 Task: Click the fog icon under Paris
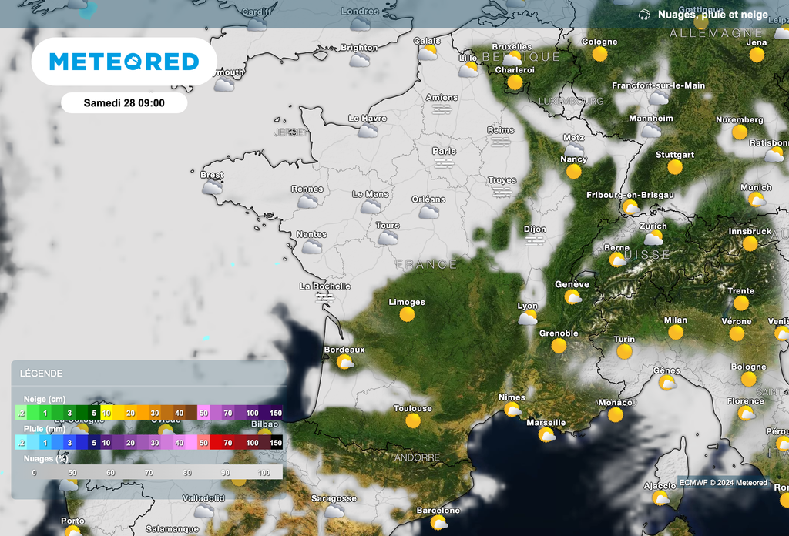click(x=444, y=163)
